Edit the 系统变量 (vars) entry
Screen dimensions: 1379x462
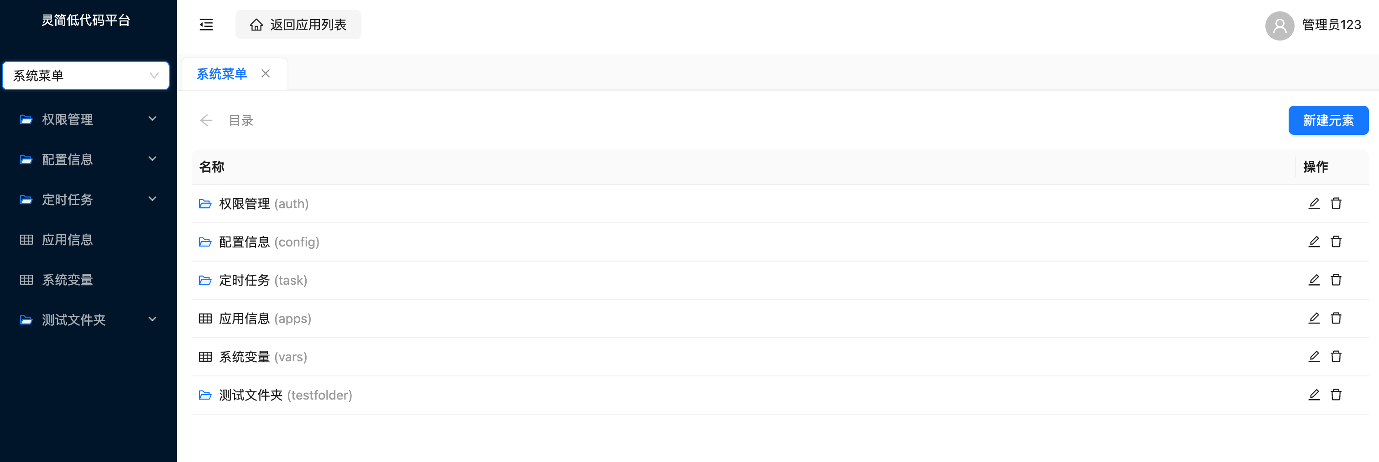point(1314,357)
